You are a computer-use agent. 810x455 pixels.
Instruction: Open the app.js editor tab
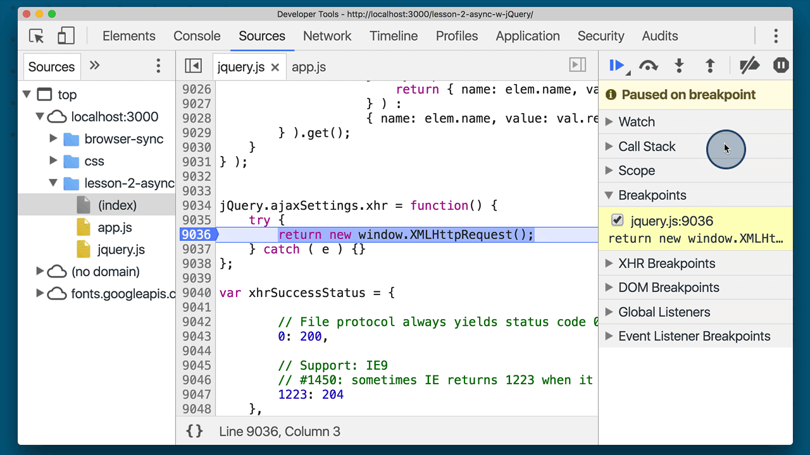coord(308,67)
